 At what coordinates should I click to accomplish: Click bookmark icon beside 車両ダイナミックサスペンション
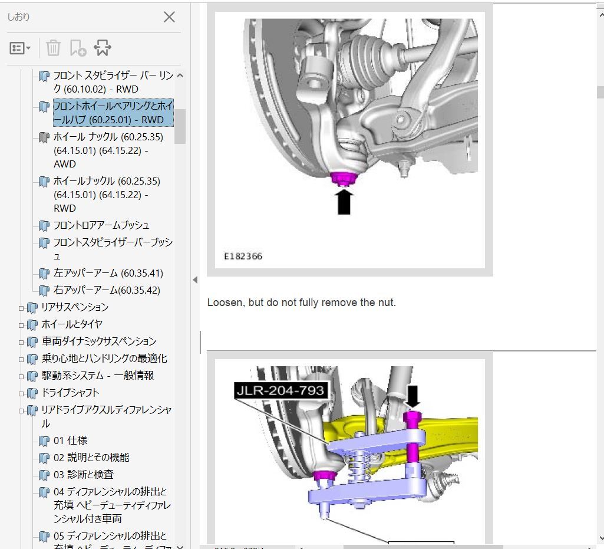tap(32, 341)
